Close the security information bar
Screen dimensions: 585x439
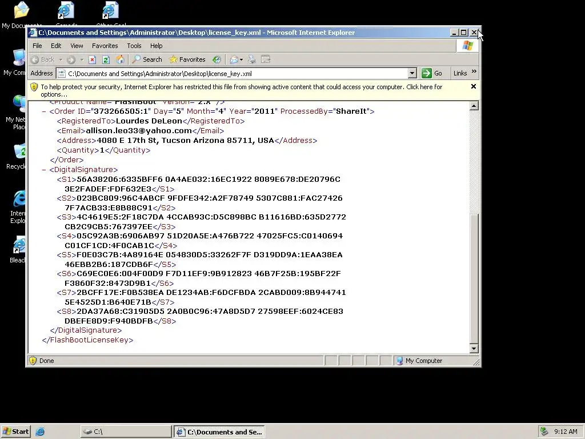[x=474, y=86]
